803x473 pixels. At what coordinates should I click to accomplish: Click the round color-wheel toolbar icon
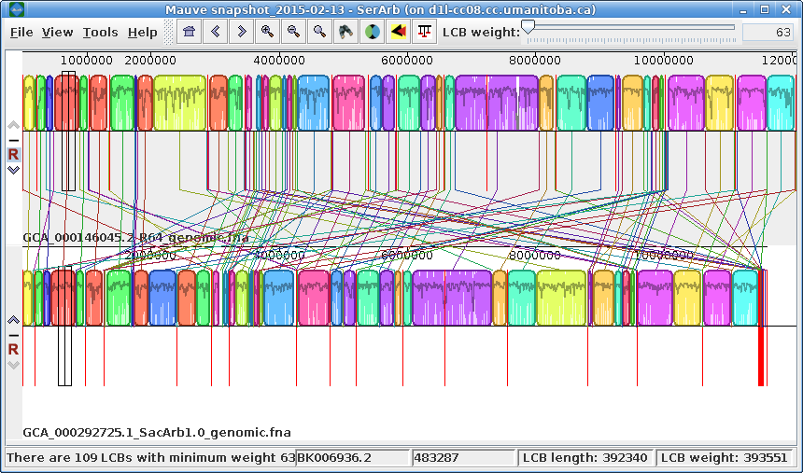[x=373, y=32]
